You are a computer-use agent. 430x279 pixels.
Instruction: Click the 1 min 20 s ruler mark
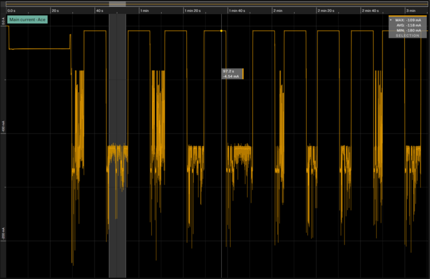tap(193, 11)
